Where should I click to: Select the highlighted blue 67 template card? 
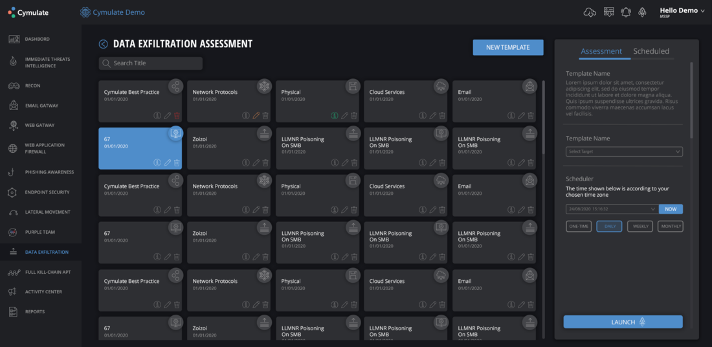[140, 148]
